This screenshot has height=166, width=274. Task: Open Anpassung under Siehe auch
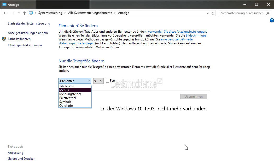pos(16,153)
